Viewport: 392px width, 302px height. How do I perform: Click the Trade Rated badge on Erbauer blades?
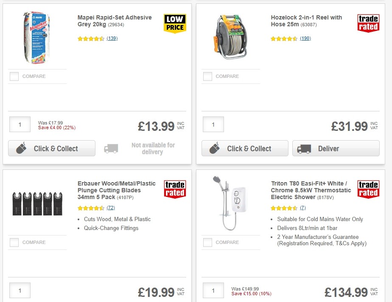point(176,189)
